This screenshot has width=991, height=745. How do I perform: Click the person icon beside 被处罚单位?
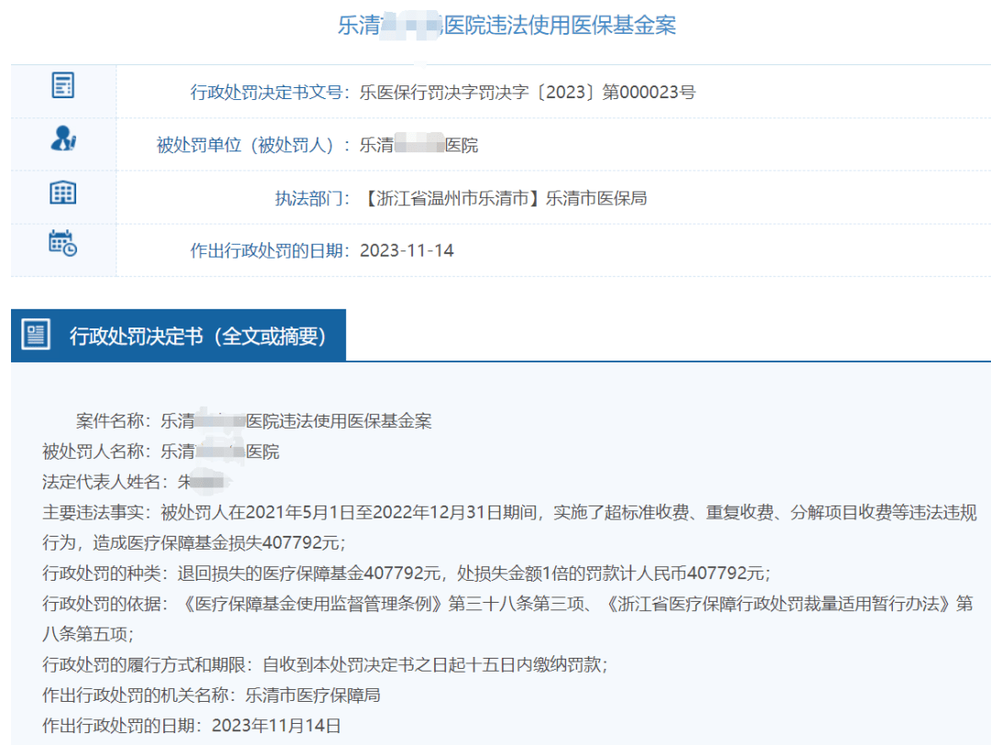tap(62, 139)
